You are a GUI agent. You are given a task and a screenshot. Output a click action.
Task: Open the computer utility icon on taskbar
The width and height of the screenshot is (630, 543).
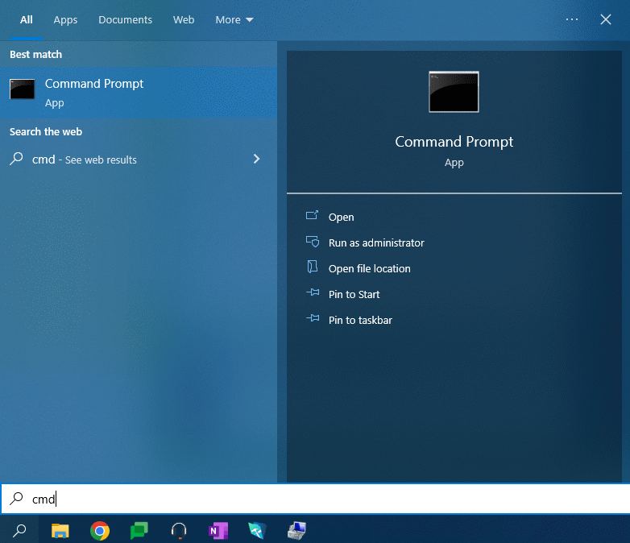tap(296, 531)
